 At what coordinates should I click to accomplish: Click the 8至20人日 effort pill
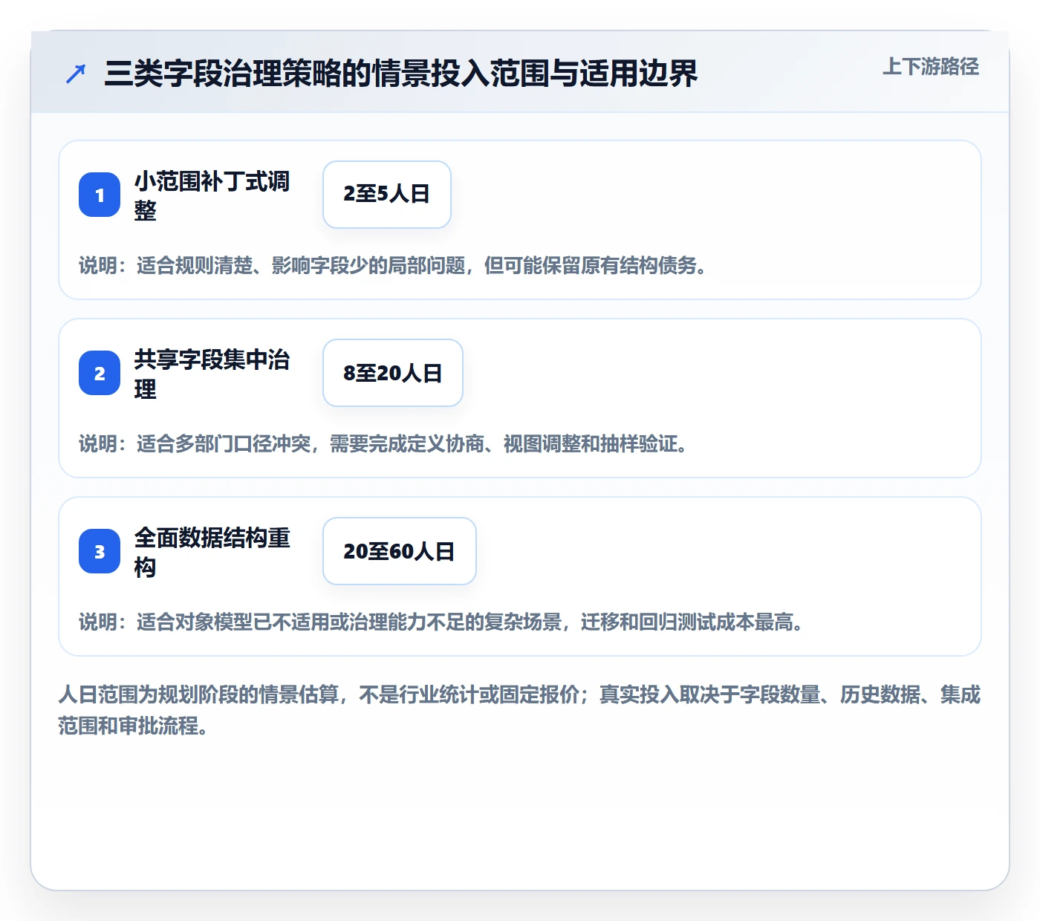(x=393, y=373)
